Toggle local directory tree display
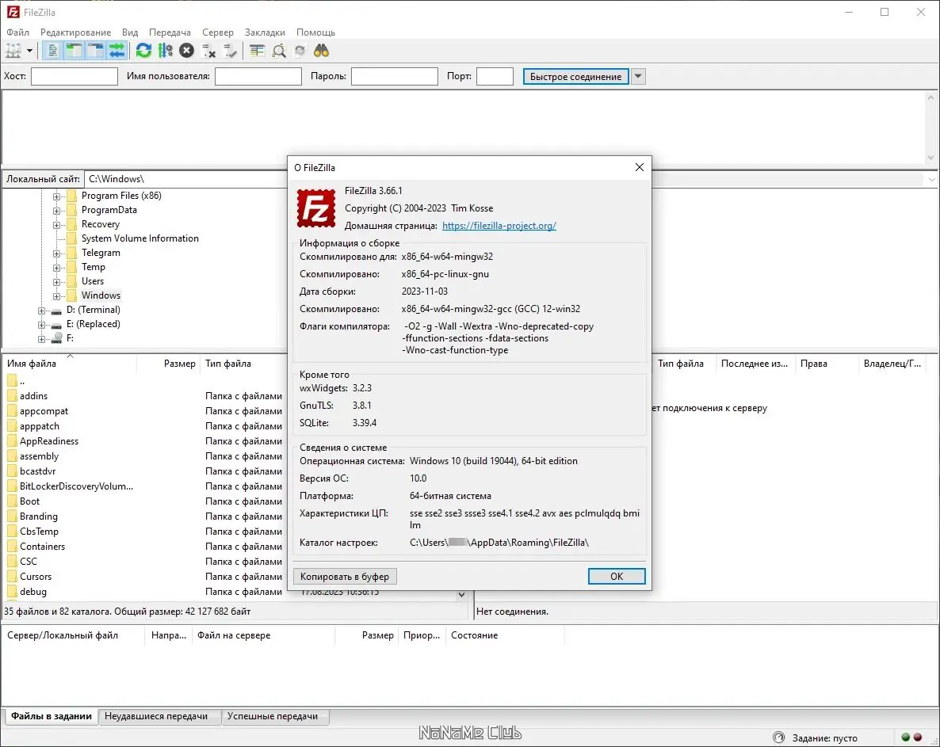Viewport: 940px width, 747px height. tap(74, 51)
